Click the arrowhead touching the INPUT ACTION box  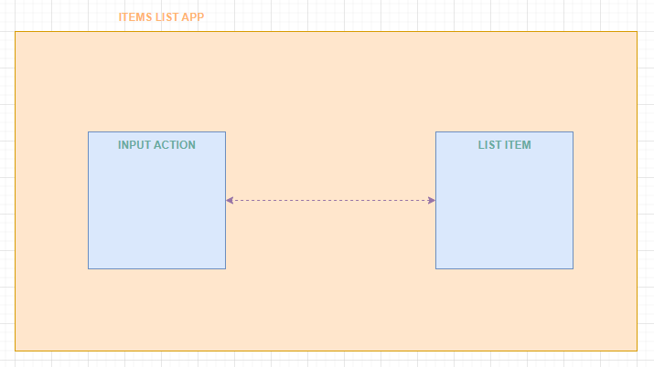coord(230,201)
